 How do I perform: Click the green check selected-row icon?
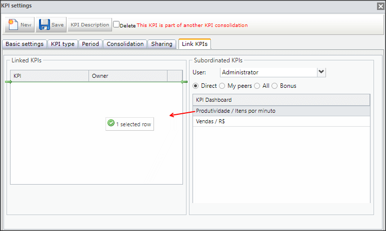[x=111, y=123]
